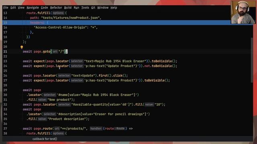Image resolution: width=257 pixels, height=144 pixels.
Task: Click '#description[value="Eraser for pencil drawings"]' string
Action: pos(102,114)
